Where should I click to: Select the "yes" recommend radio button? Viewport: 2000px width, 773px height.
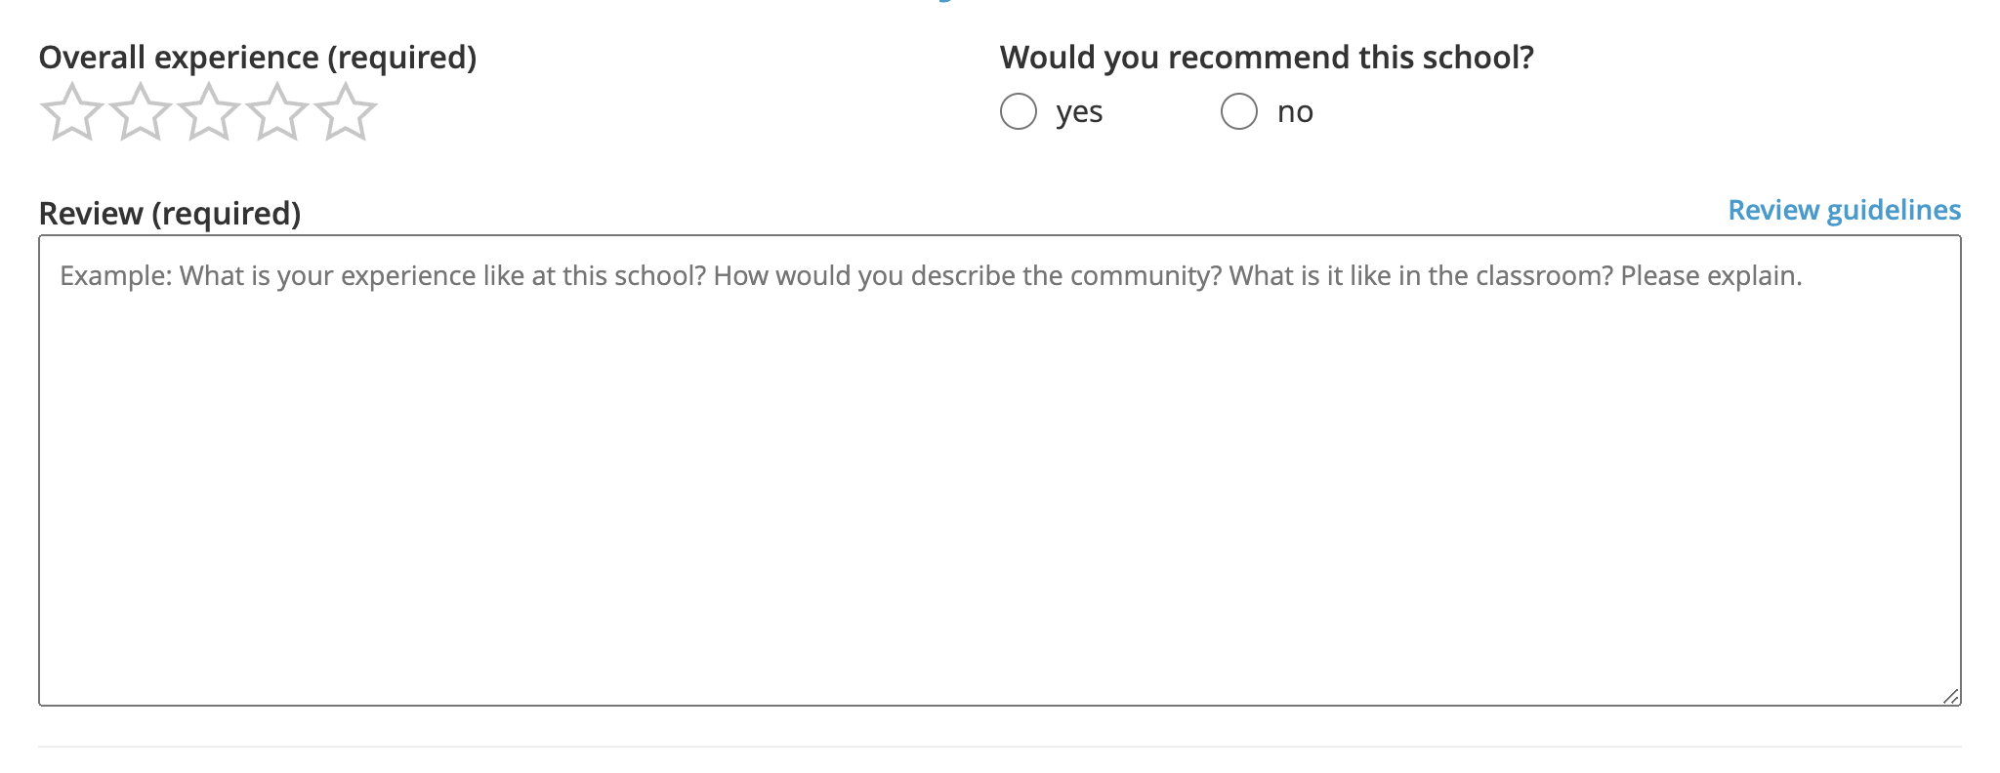pyautogui.click(x=1018, y=111)
